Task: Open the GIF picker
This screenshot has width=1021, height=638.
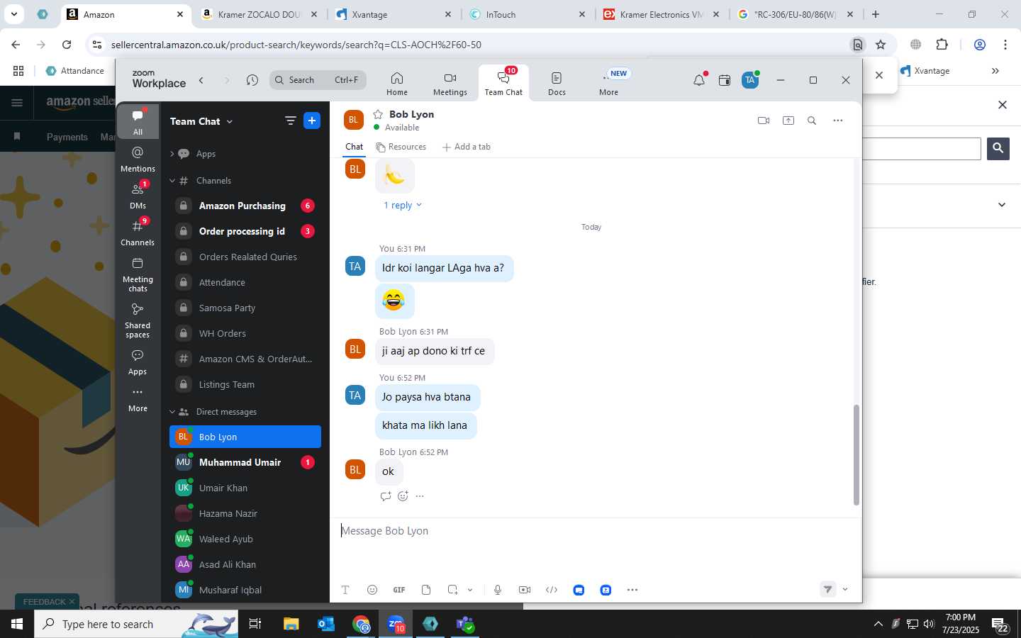Action: (x=399, y=590)
